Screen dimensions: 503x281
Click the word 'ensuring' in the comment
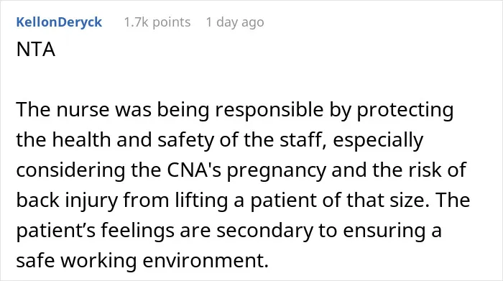[x=384, y=230]
